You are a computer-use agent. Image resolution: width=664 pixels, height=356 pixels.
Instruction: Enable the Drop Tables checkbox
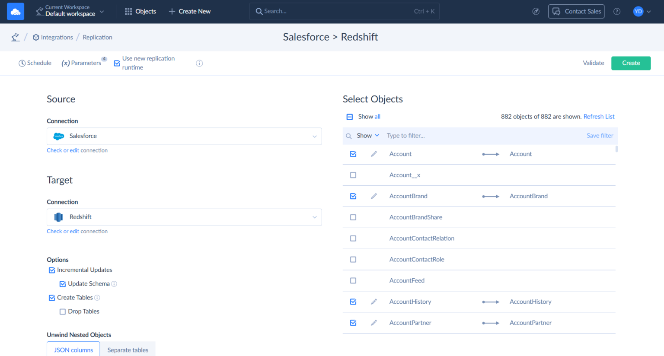[x=63, y=311]
